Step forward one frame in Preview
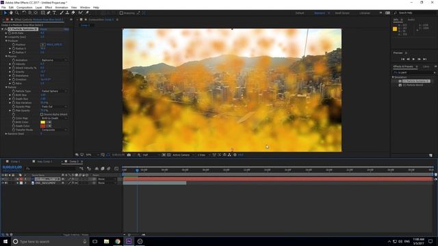This screenshot has height=246, width=438. tap(419, 59)
